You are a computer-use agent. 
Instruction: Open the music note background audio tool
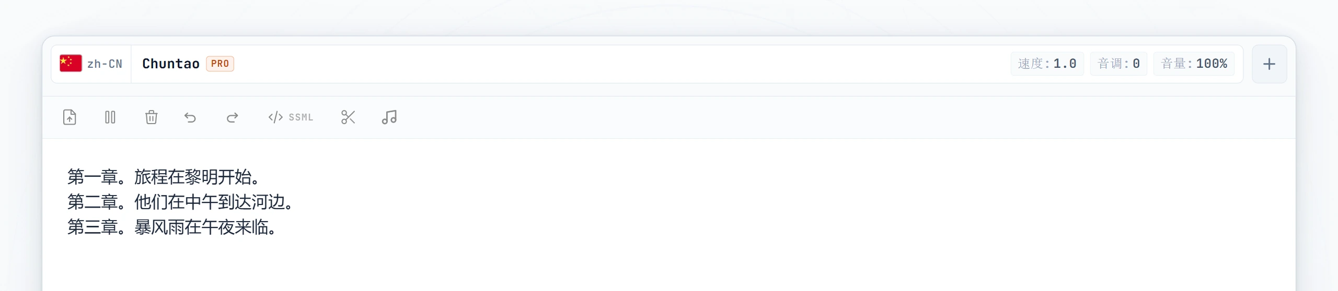[x=389, y=117]
